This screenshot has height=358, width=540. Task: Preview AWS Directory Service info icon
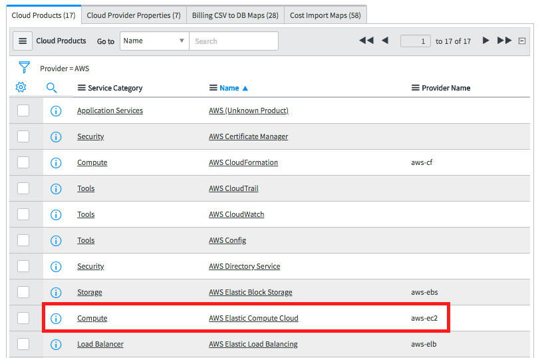tap(56, 267)
